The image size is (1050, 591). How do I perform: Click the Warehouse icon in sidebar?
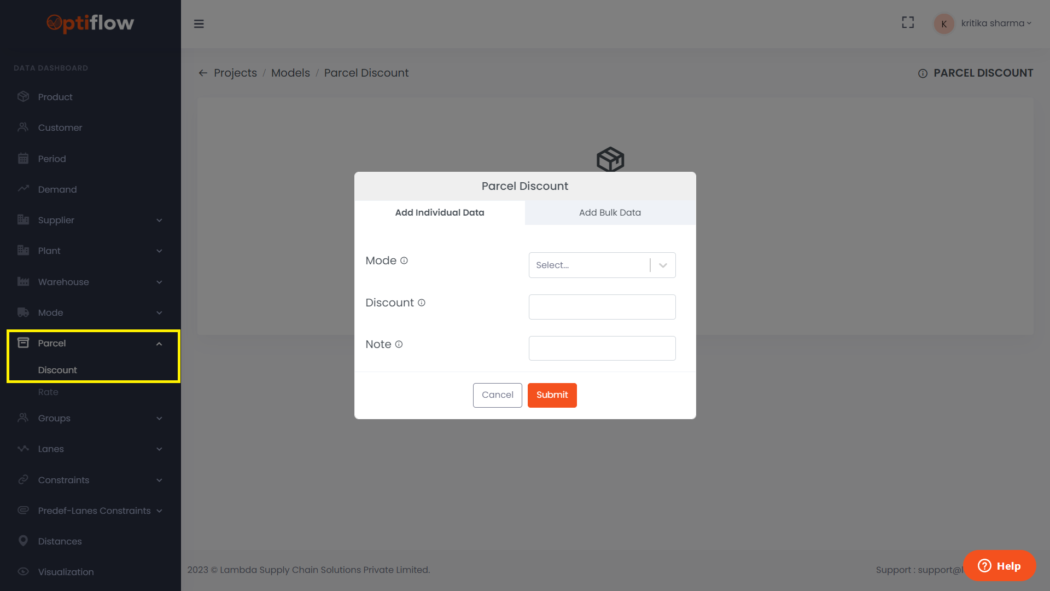coord(24,281)
